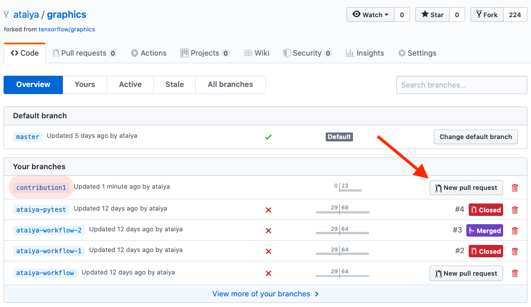This screenshot has width=531, height=307.
Task: Switch to the Security tab
Action: coord(307,53)
